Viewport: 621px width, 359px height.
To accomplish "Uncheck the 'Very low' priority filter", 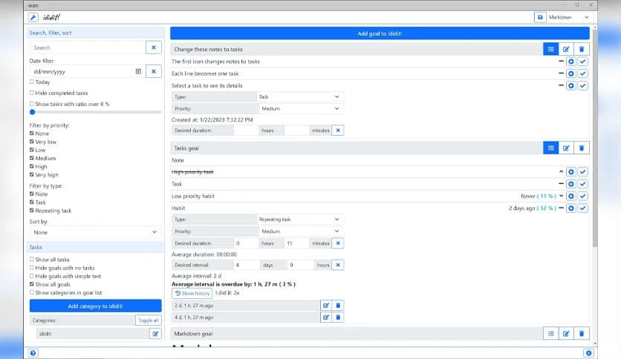I will (x=32, y=142).
